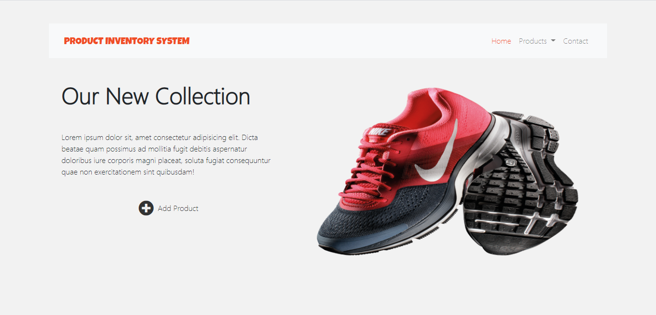Click the red laces of the sneaker
The image size is (656, 315).
370,173
